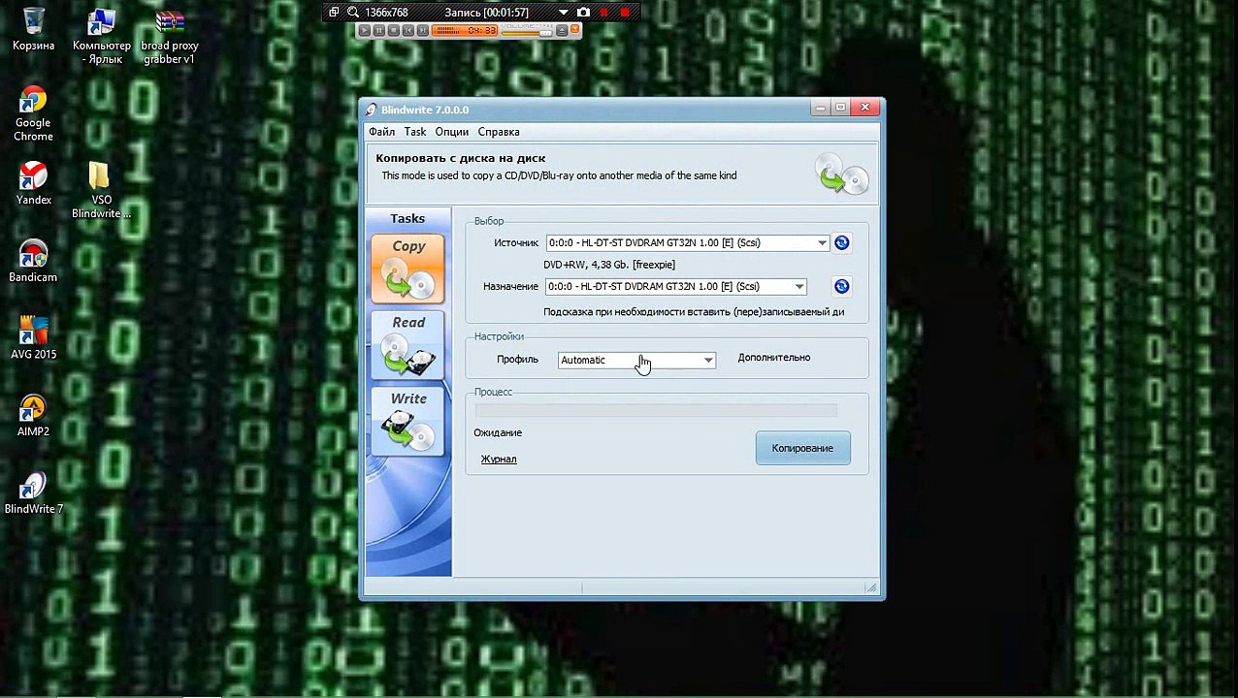Open the Файл menu
This screenshot has width=1238, height=698.
tap(381, 132)
